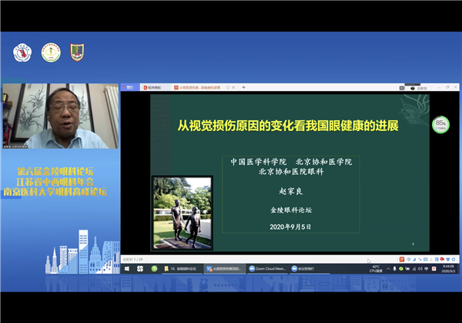Open the volume control in system tray
Screen dimensions: 462x323
click(x=420, y=269)
